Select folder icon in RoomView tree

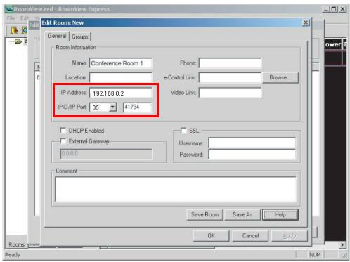(x=18, y=41)
